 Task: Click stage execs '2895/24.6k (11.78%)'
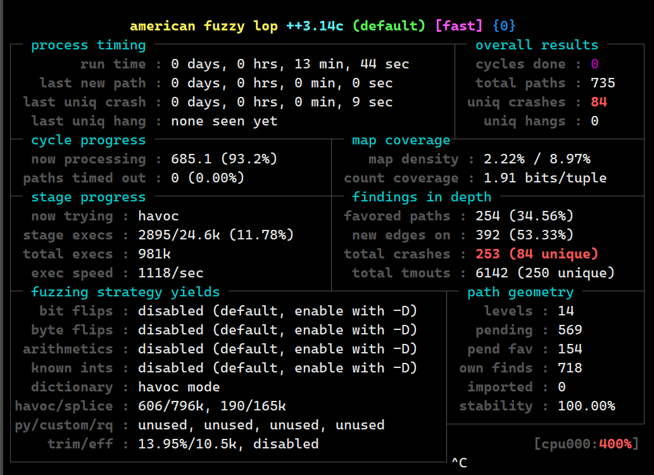pyautogui.click(x=216, y=236)
